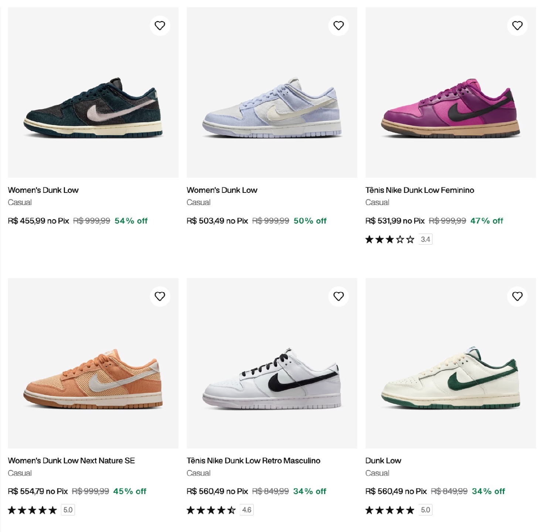The height and width of the screenshot is (532, 545).
Task: Click Women's Dunk Low Next Nature SE title
Action: pyautogui.click(x=71, y=461)
